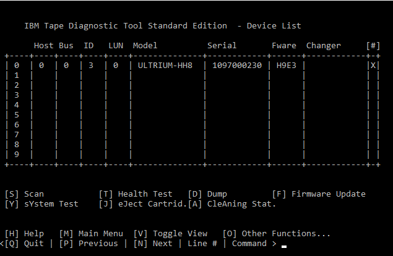Open the [H] Help entry
Screen dimensions: 393x256
(x=24, y=234)
